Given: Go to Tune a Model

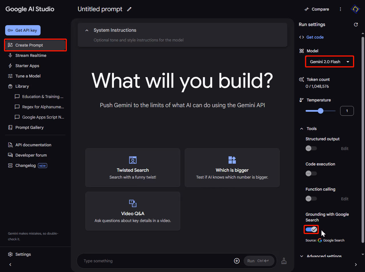Looking at the screenshot, I should (x=35, y=76).
